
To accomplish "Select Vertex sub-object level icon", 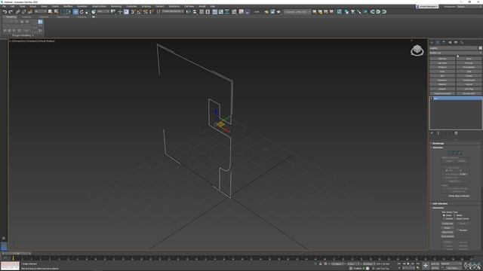I will point(450,153).
